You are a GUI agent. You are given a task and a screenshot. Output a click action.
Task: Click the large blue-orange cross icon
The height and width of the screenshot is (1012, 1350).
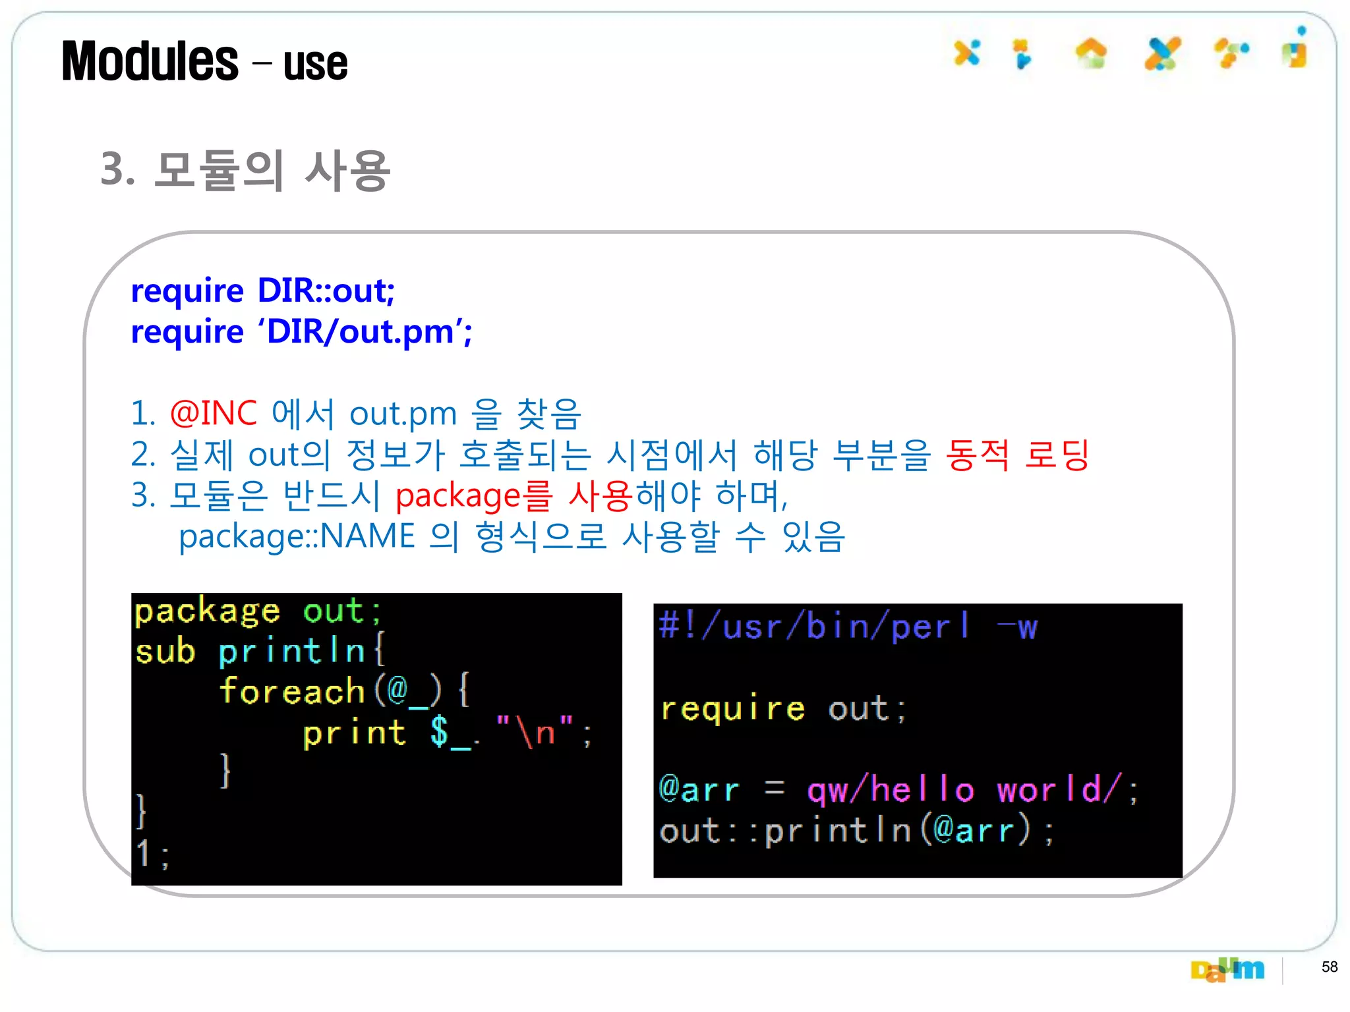[x=1163, y=53]
